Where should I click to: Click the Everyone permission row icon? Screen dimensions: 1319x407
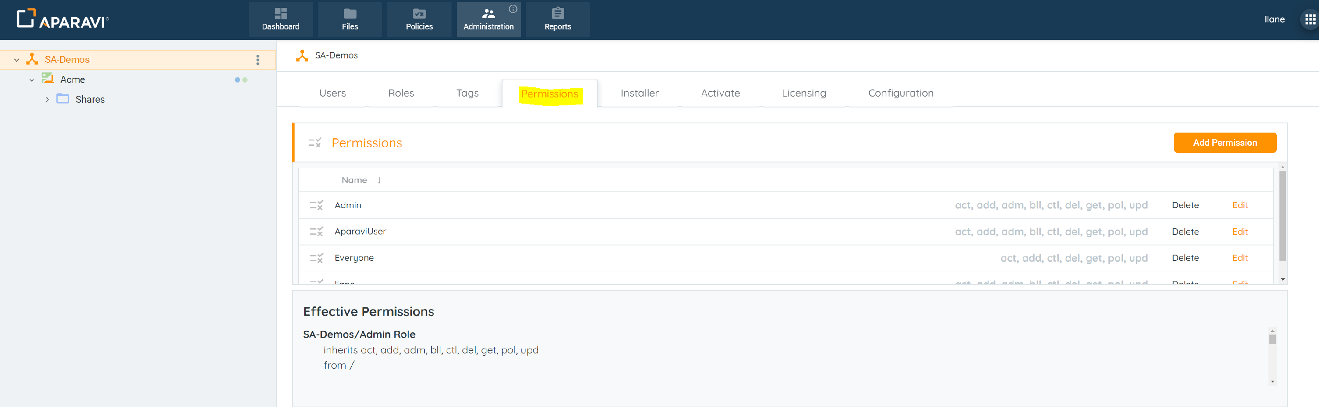pos(316,258)
